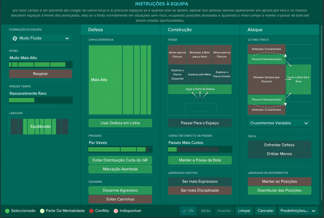Toggle Enfrentar Defesa instruction
The image size is (324, 218).
coord(279,145)
